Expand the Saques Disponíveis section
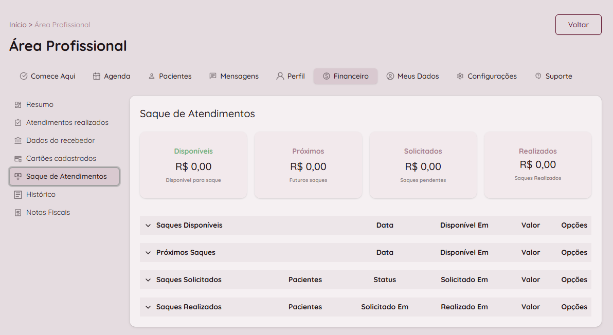 [x=148, y=225]
